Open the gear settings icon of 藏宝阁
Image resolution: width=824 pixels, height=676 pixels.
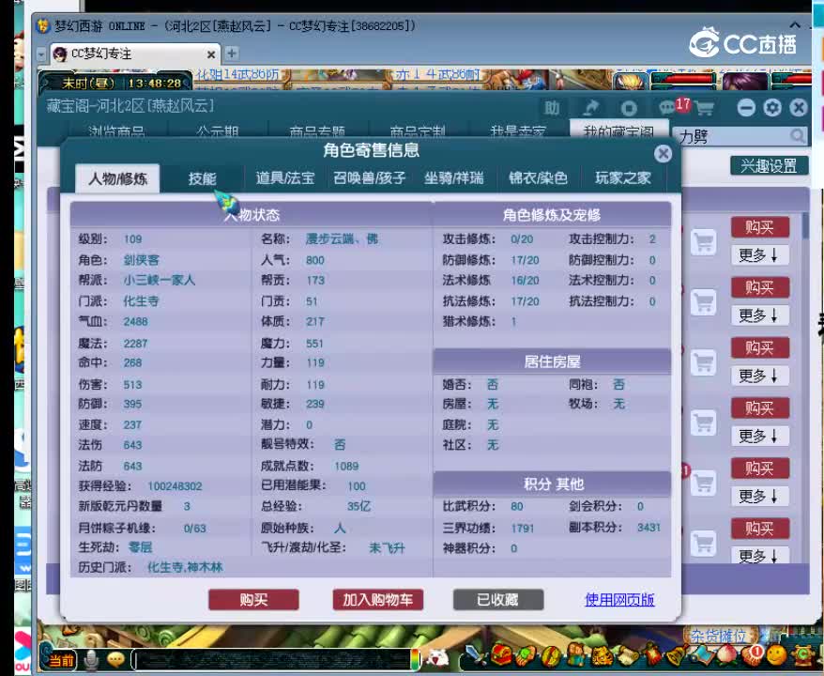tap(772, 108)
